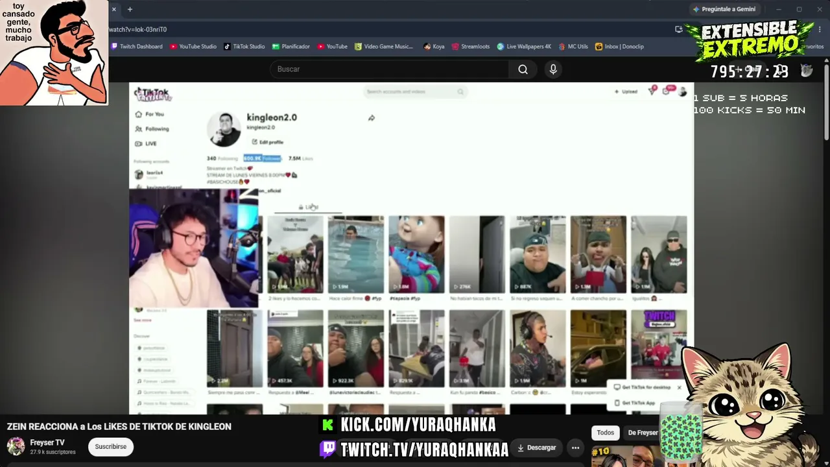
Task: Click the kingleon2.0 profile name
Action: pyautogui.click(x=272, y=117)
